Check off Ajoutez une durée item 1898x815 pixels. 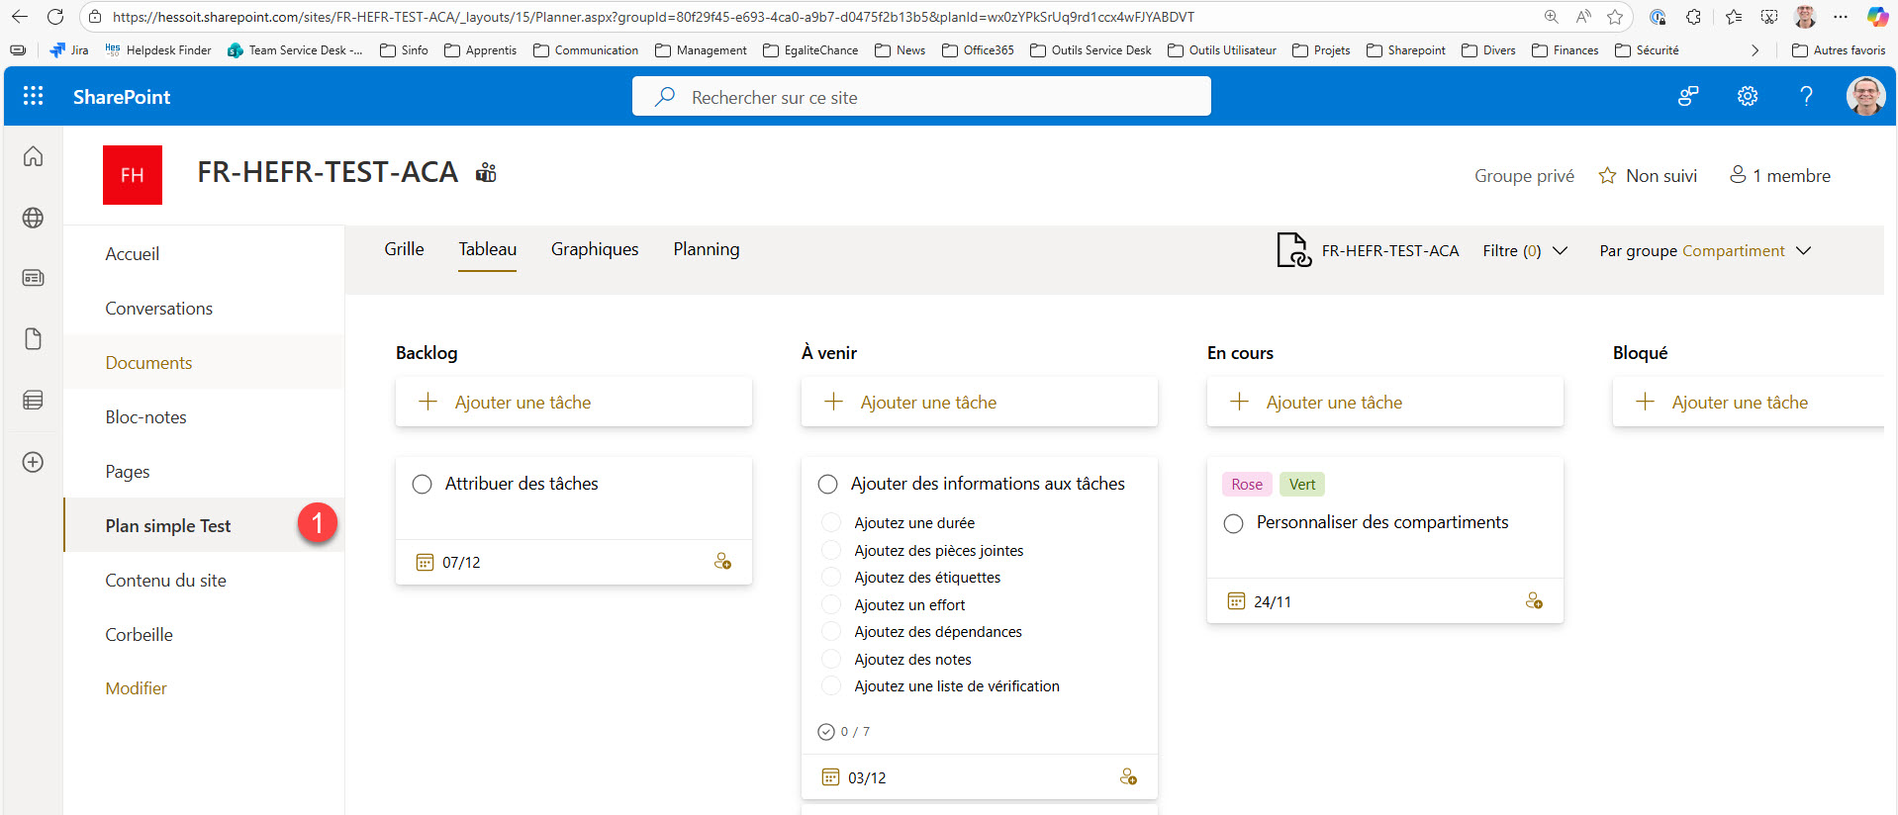[x=831, y=522]
